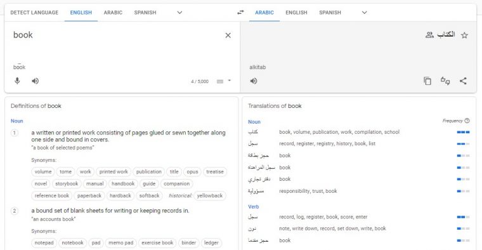Open the keyboard input tool icon
Image resolution: width=482 pixels, height=250 pixels.
(220, 81)
